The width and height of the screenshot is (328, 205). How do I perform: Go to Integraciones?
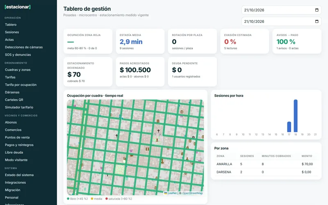15,182
